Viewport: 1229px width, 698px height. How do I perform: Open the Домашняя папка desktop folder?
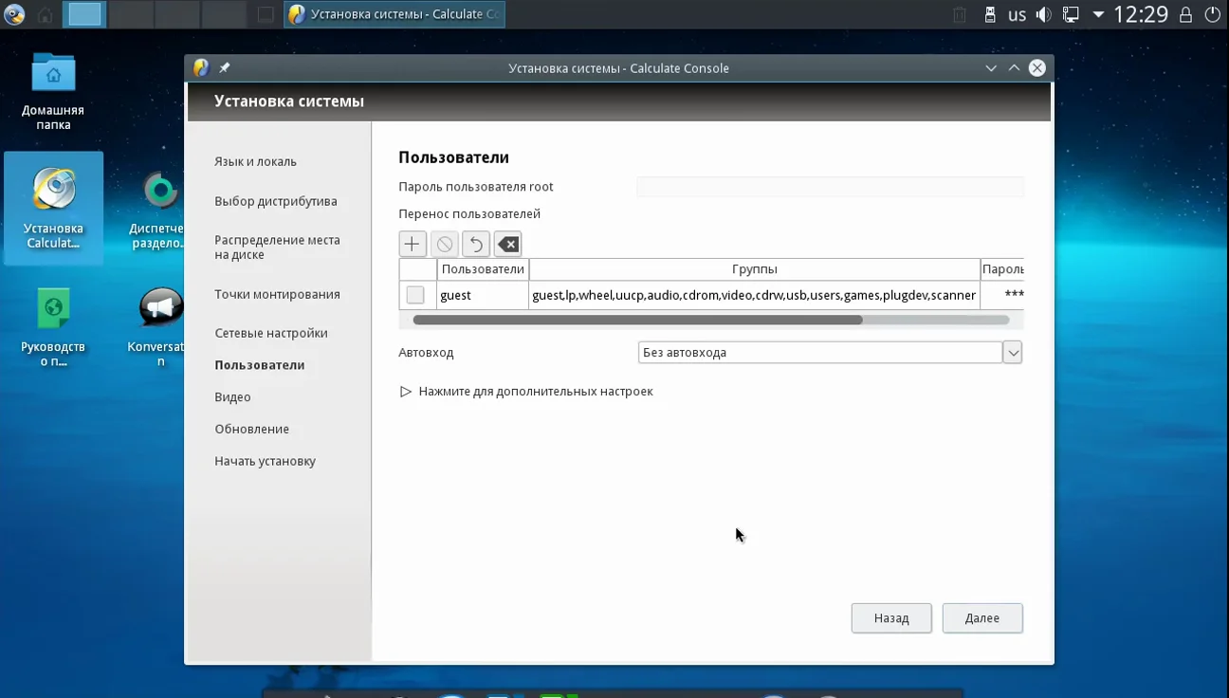[x=54, y=92]
